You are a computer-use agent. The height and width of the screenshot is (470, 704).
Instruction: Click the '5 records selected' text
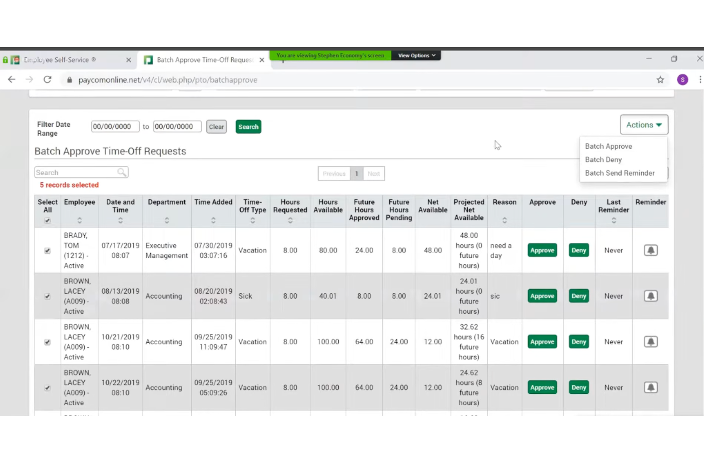(x=69, y=185)
